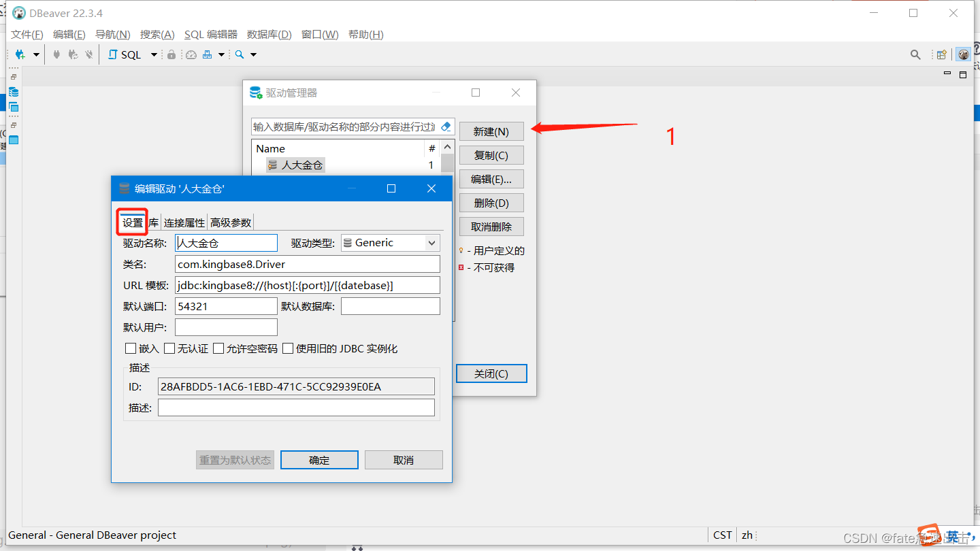Click the Connect plug icon in toolbar

56,54
